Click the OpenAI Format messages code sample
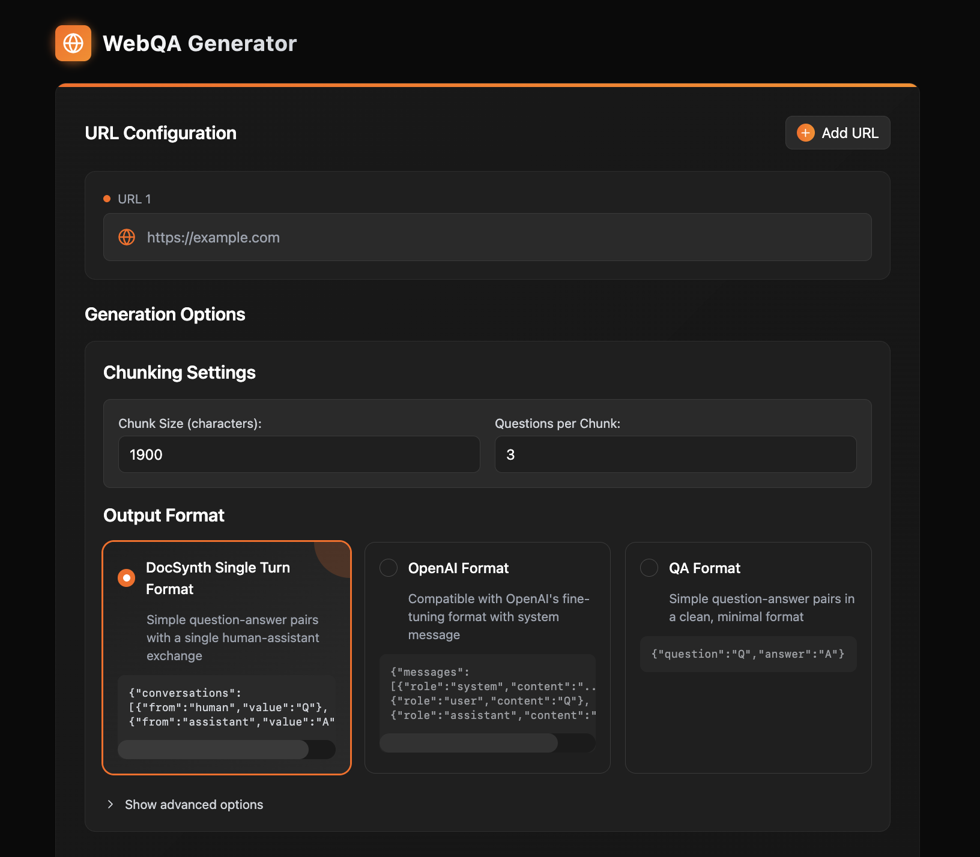The image size is (980, 857). [488, 694]
